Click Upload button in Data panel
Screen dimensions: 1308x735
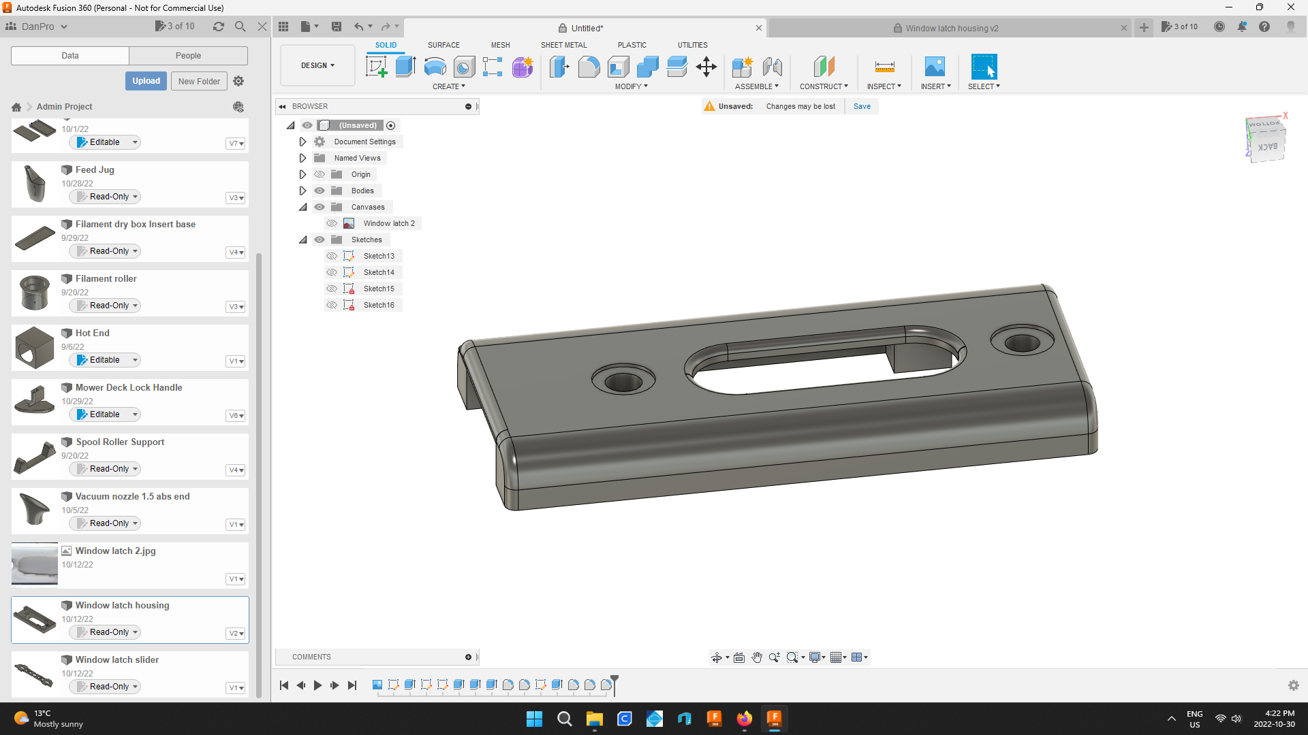[x=146, y=81]
